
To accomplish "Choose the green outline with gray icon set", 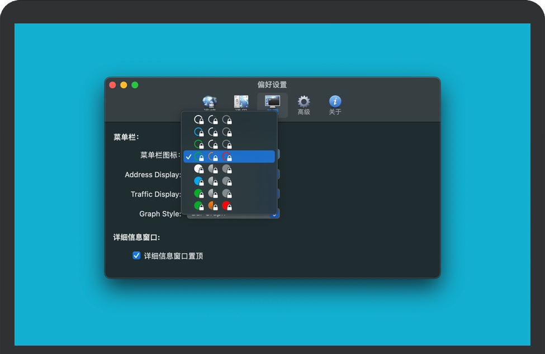I will [x=212, y=145].
